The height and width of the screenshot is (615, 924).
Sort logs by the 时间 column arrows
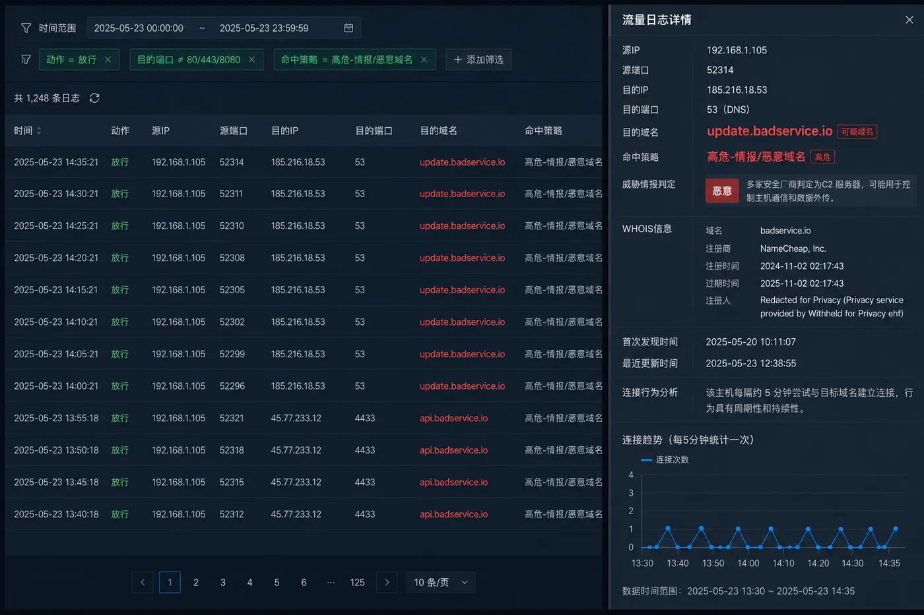click(39, 131)
